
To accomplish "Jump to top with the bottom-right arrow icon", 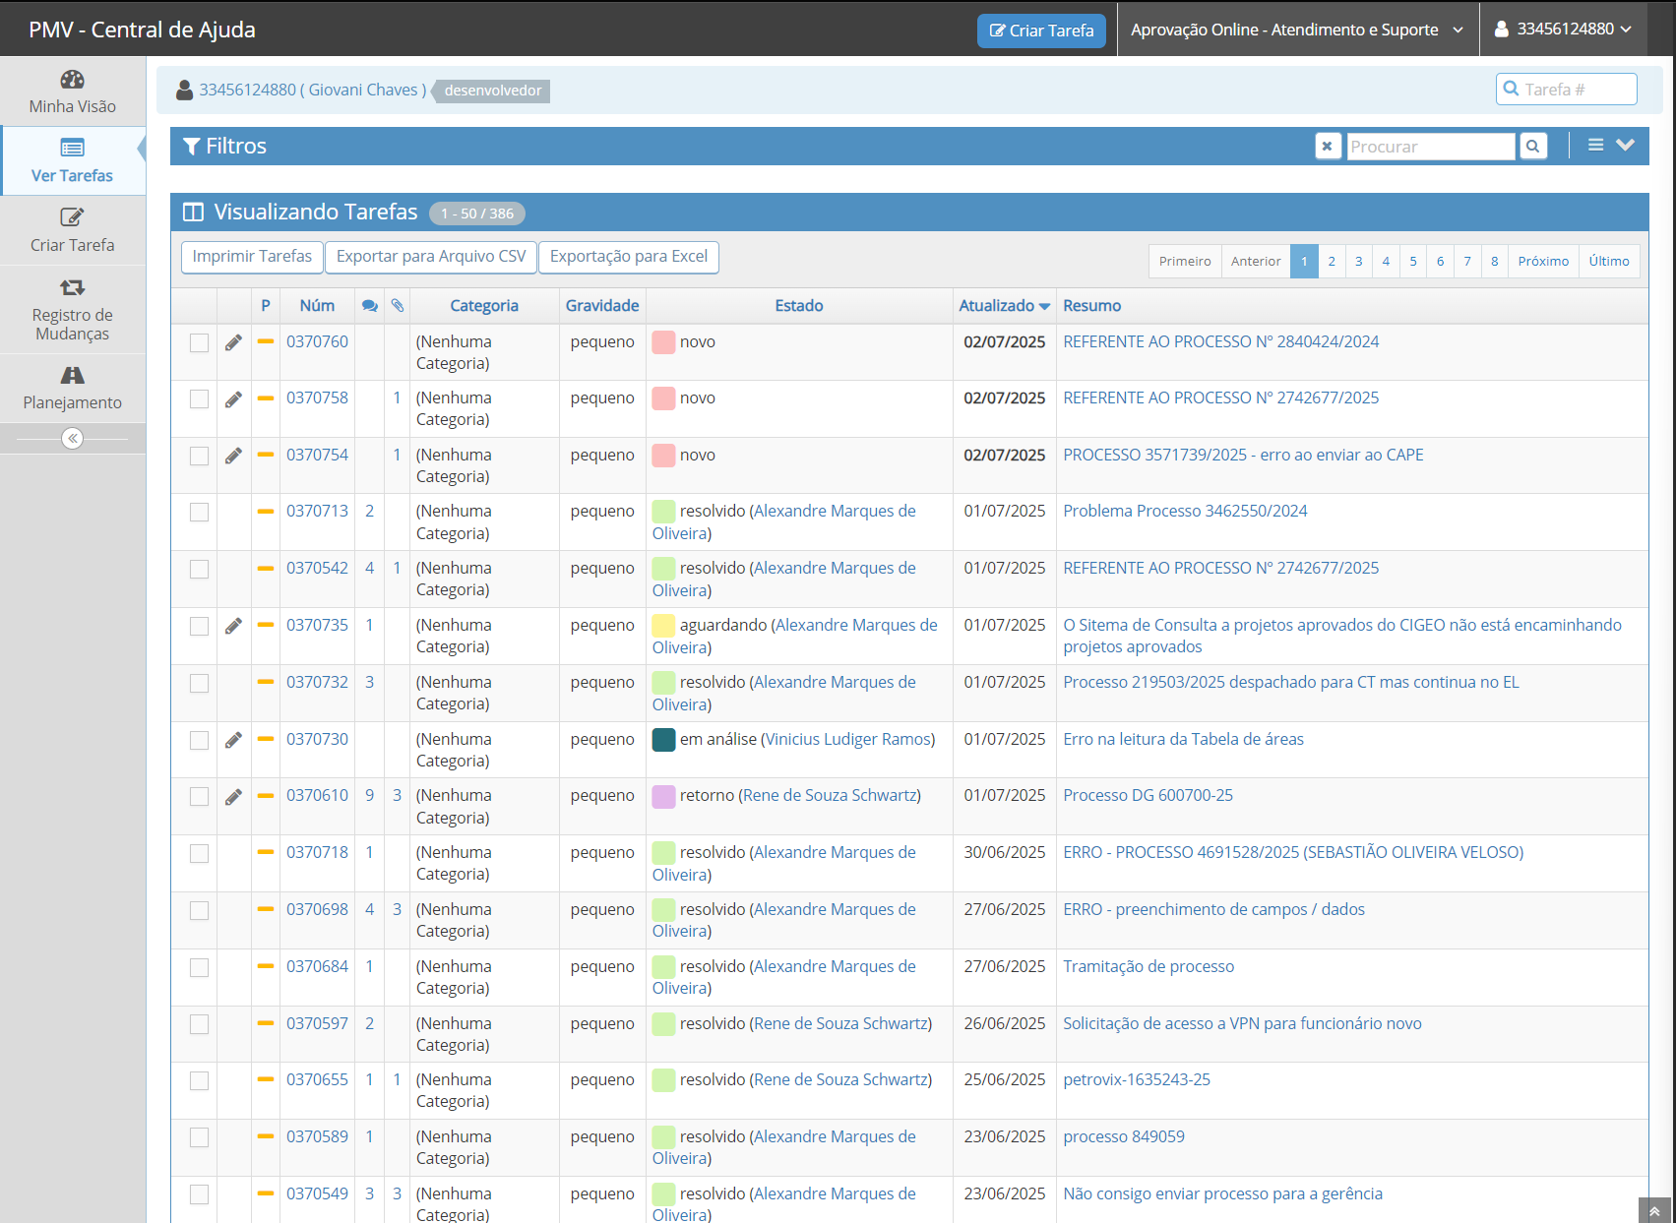I will [x=1655, y=1211].
